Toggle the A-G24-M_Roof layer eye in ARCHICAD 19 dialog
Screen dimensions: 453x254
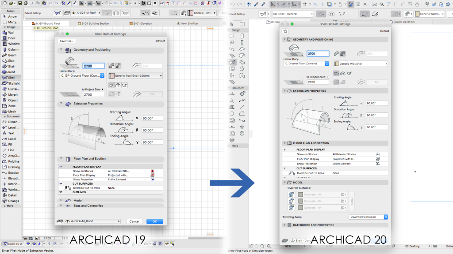click(68, 221)
